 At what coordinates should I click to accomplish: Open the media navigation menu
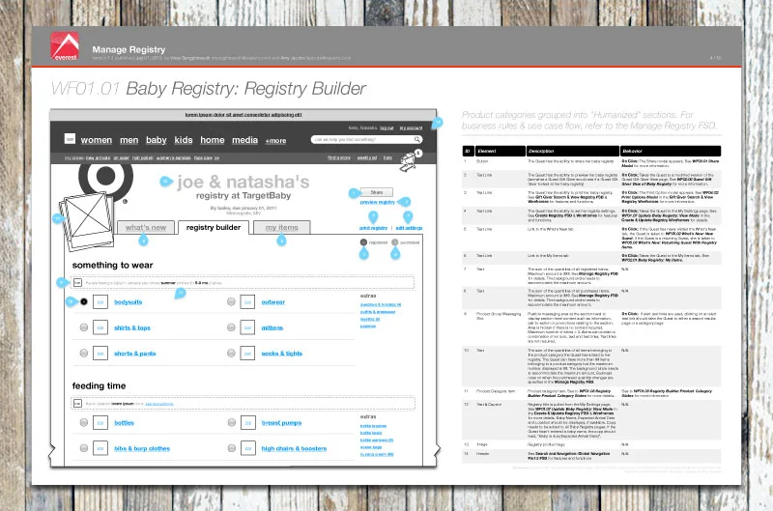[x=245, y=140]
